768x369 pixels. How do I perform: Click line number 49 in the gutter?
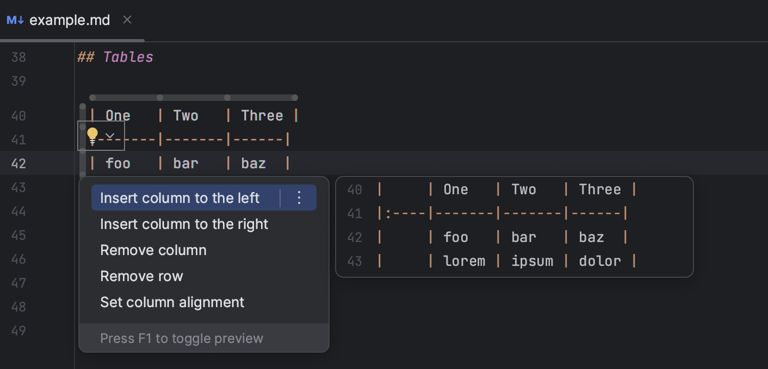(x=18, y=330)
